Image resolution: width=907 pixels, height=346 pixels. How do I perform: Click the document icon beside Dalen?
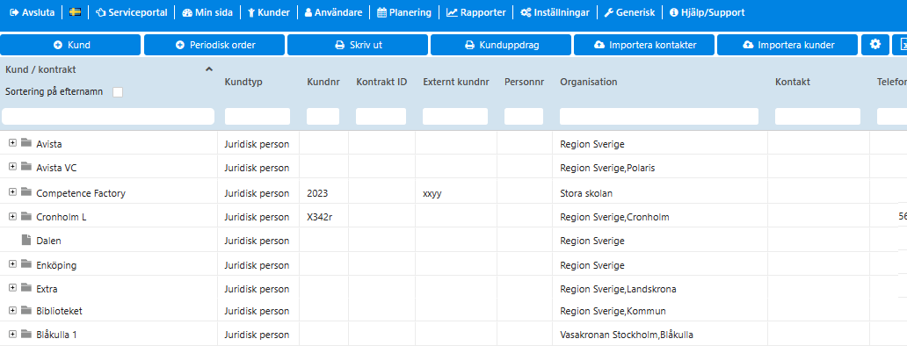point(25,240)
